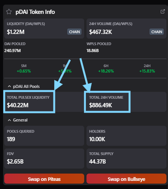168x189 pixels.
Task: Click the Pools Queried value 189
Action: [x=11, y=139]
